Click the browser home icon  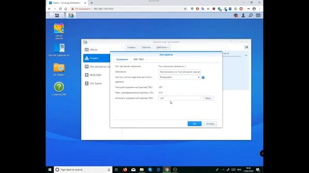point(66,9)
